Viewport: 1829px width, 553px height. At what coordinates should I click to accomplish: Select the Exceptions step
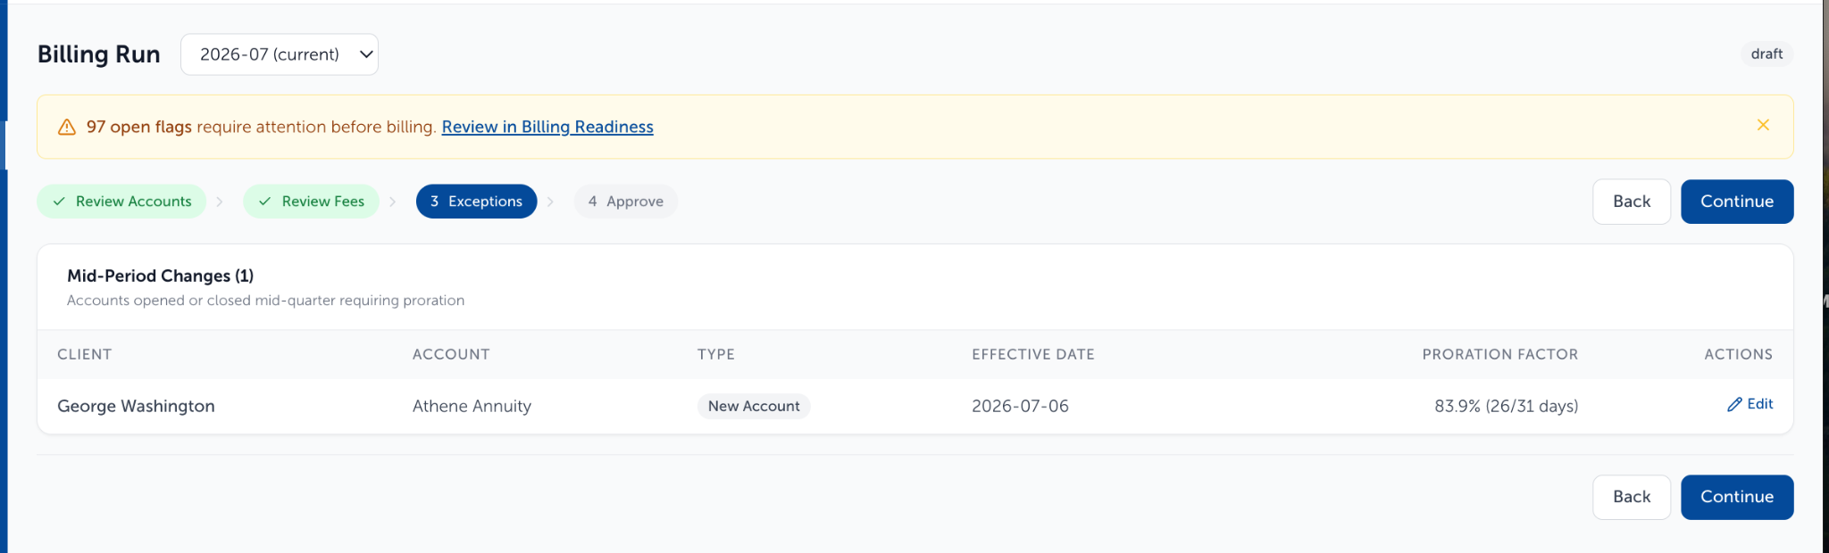coord(476,202)
